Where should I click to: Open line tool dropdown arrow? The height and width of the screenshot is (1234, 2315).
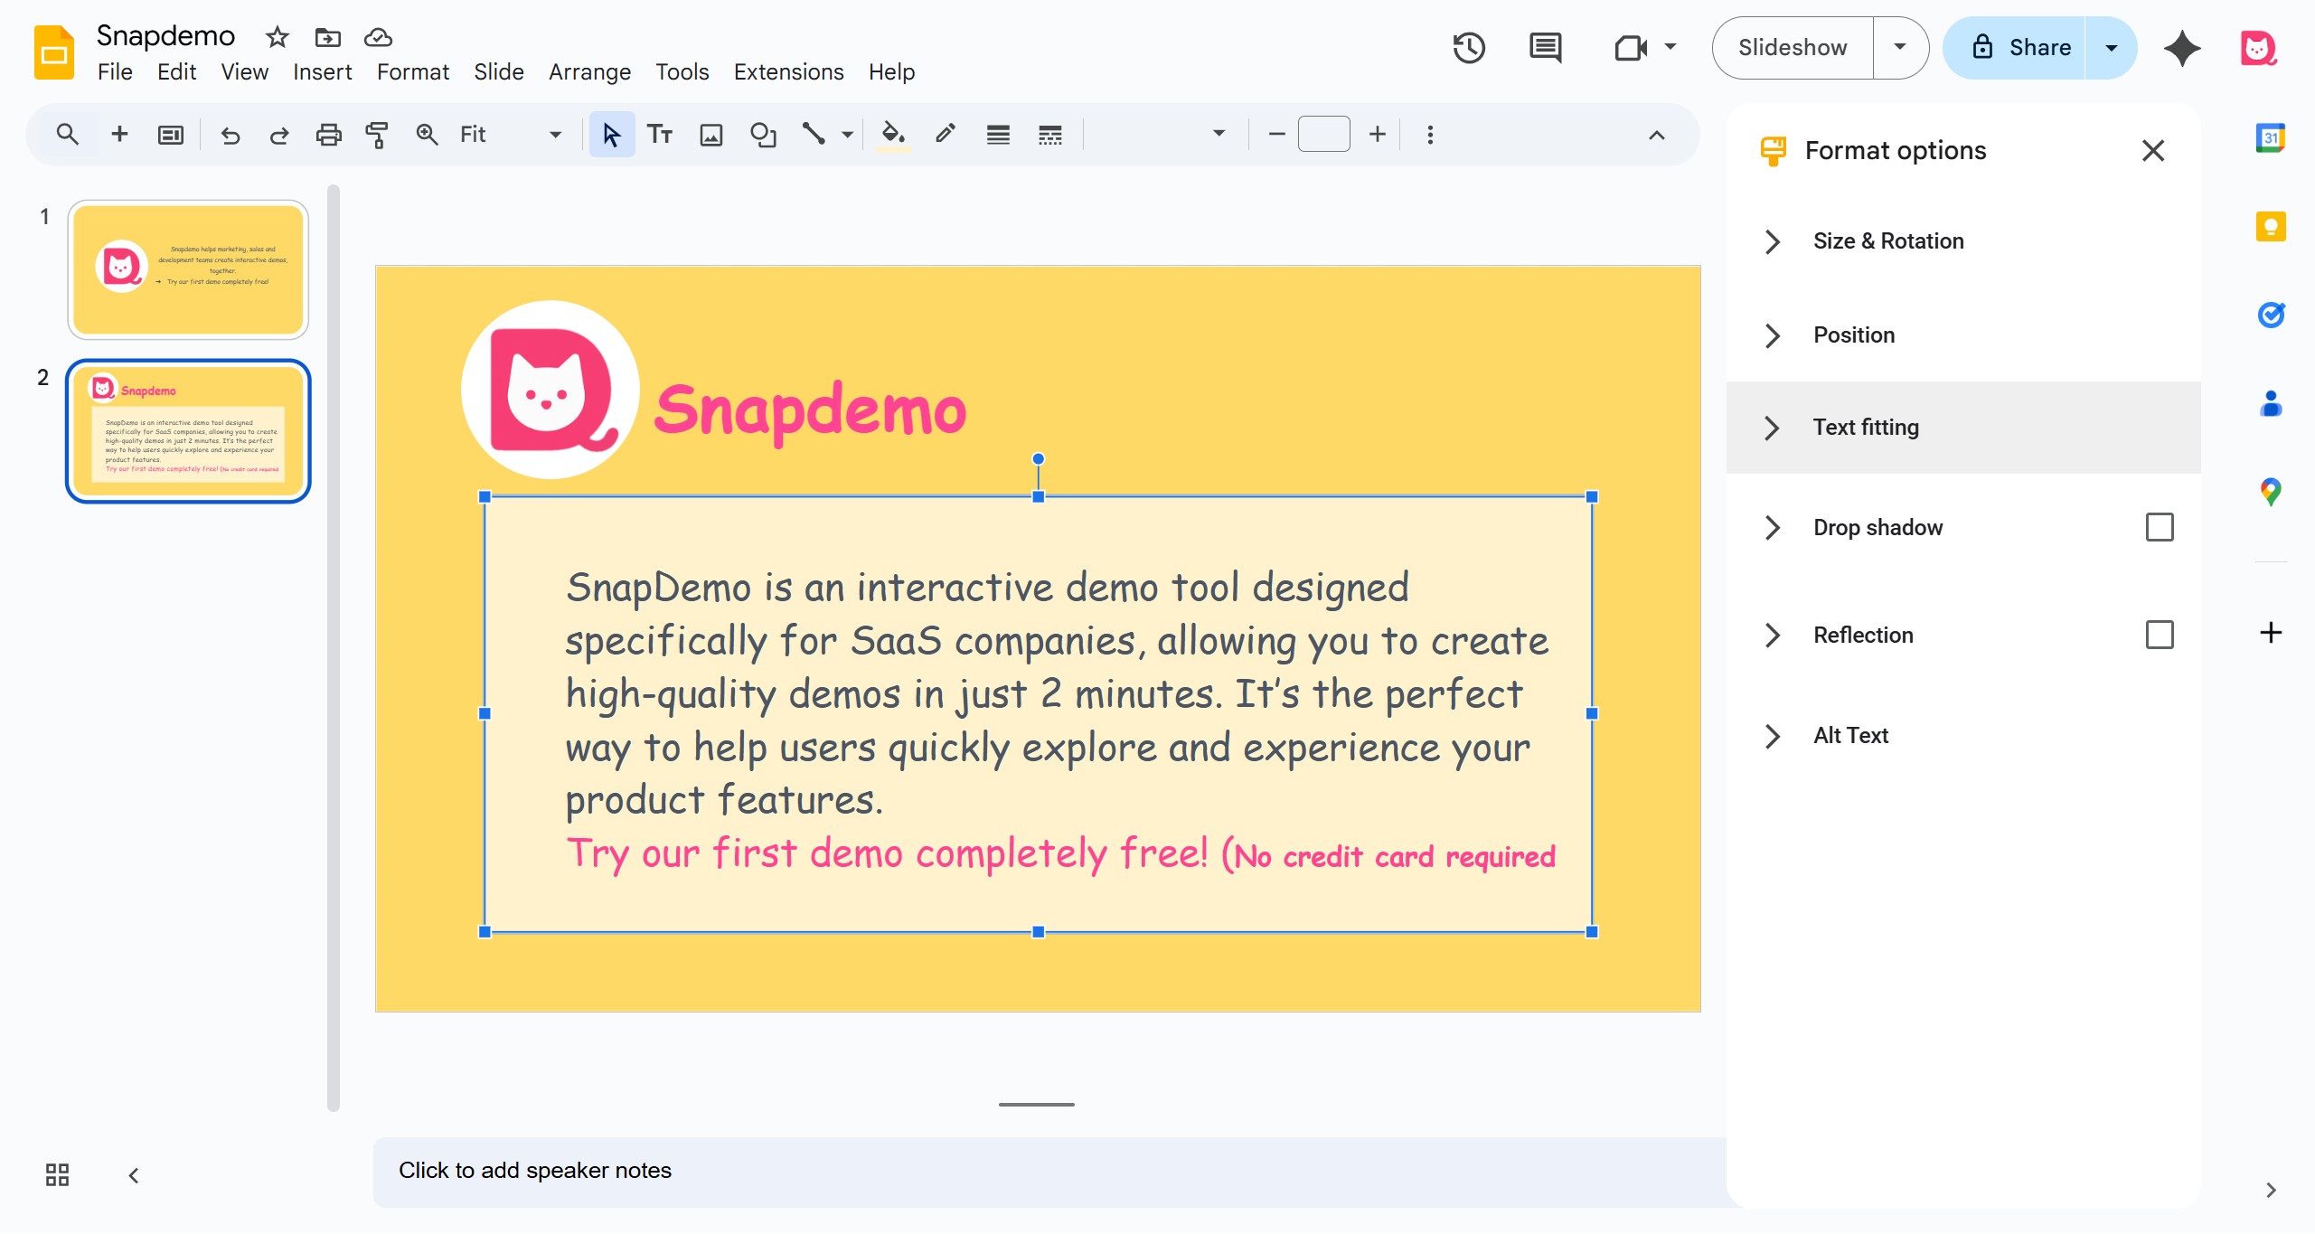pos(847,135)
